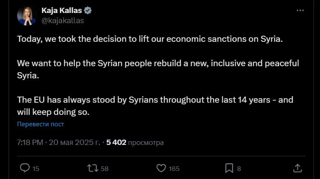Click the repost arrows icon
The width and height of the screenshot is (320, 179).
coord(92,168)
